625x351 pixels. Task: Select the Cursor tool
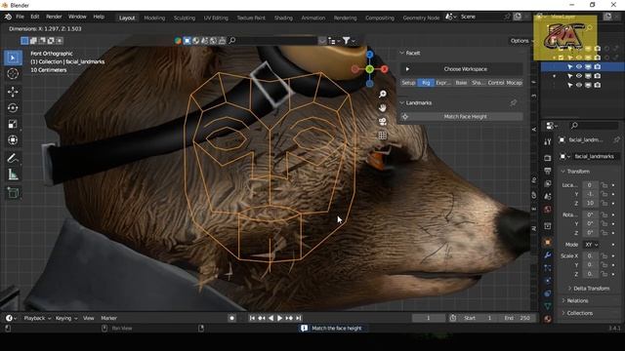click(x=13, y=74)
